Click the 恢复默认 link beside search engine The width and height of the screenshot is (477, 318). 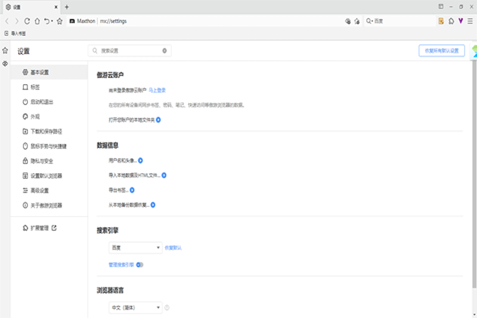[173, 248]
